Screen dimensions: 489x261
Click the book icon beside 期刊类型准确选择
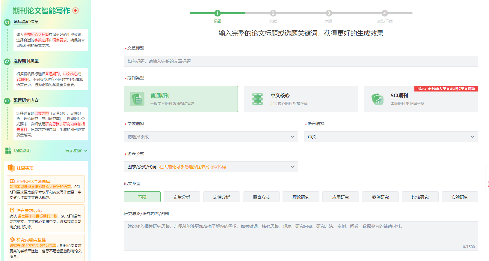click(x=12, y=181)
